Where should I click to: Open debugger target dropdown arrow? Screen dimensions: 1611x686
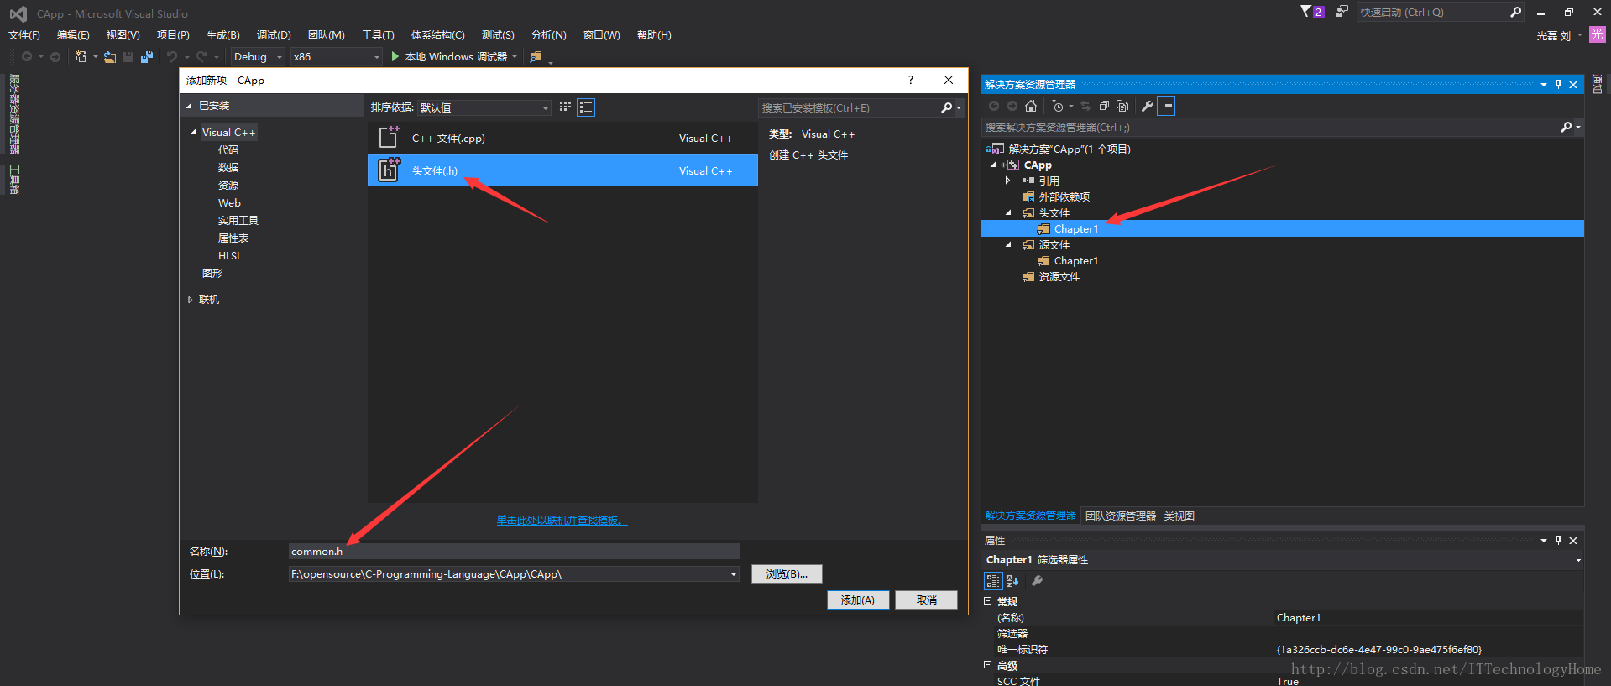coord(515,57)
